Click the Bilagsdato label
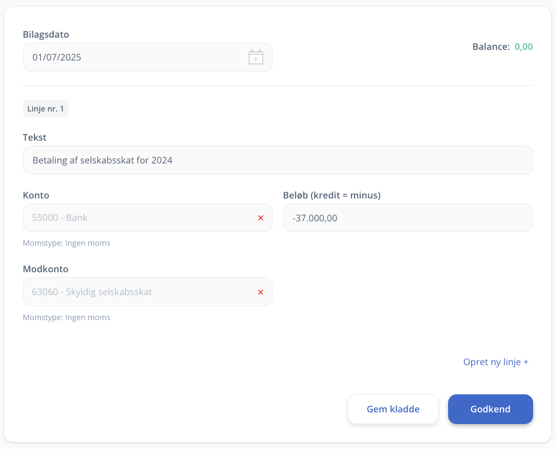 click(46, 34)
